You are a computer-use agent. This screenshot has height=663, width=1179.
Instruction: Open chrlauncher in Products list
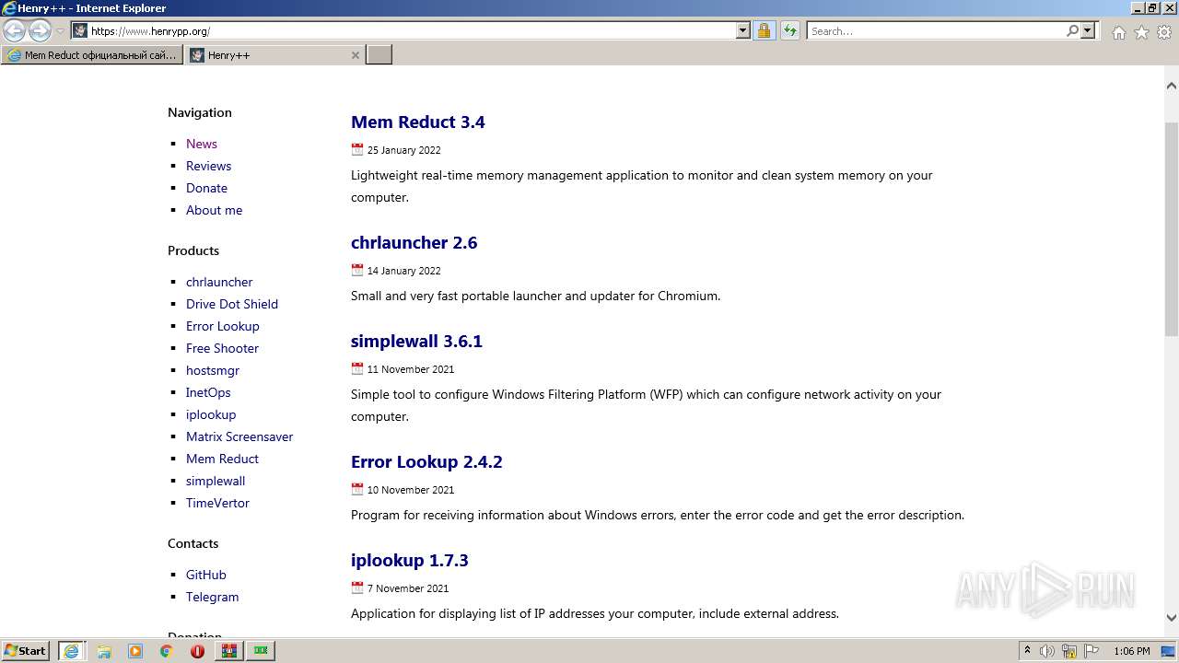click(x=219, y=282)
